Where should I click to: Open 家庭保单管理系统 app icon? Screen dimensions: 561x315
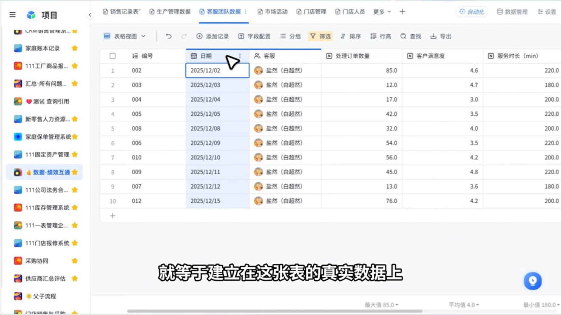pos(18,137)
